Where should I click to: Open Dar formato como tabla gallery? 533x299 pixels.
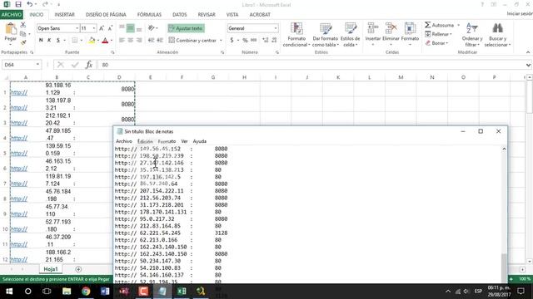click(326, 35)
